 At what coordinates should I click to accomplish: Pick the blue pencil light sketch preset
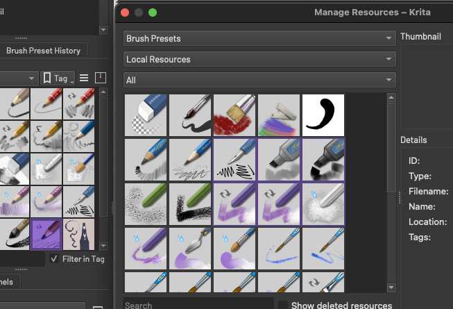point(190,160)
